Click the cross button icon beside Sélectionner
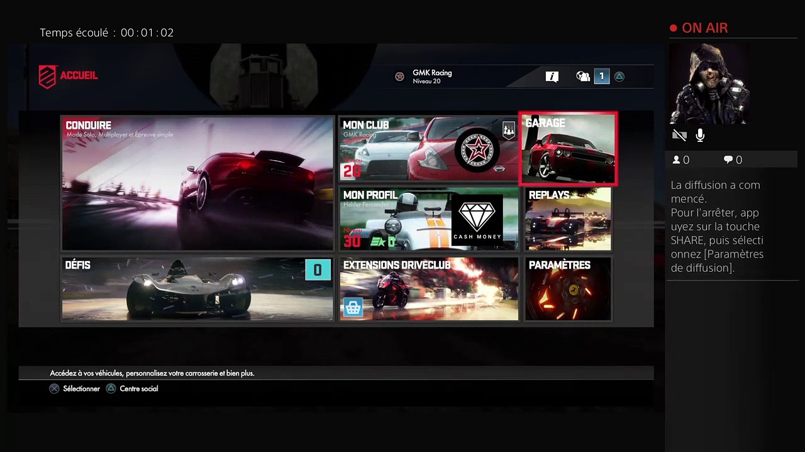The height and width of the screenshot is (452, 805). coord(54,389)
